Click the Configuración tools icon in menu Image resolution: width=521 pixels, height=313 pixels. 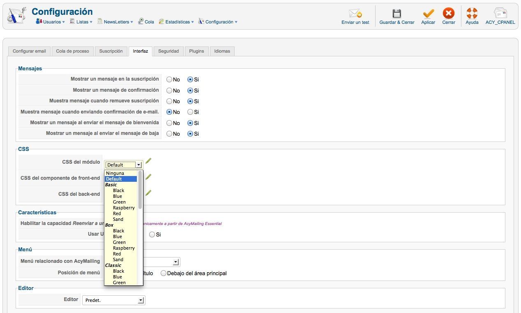click(201, 21)
